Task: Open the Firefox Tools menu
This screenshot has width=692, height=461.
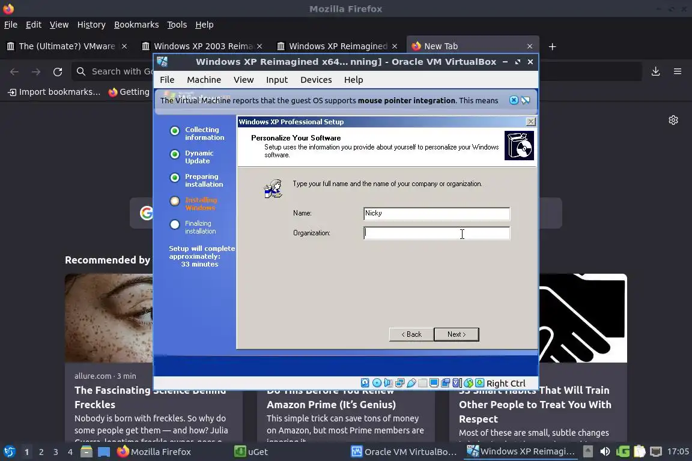Action: click(x=177, y=25)
